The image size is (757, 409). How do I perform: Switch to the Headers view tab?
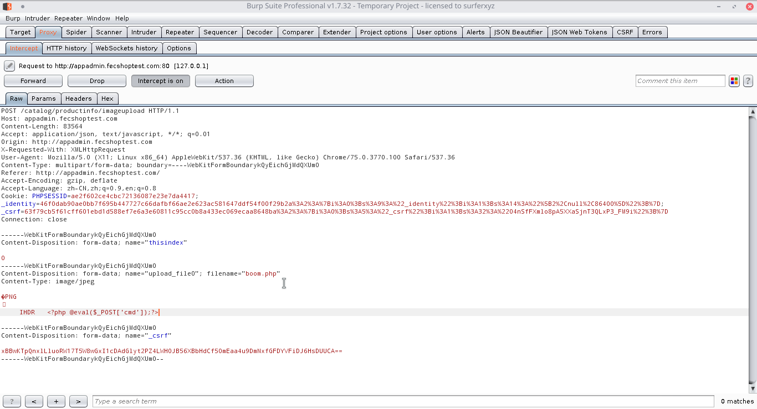tap(79, 99)
